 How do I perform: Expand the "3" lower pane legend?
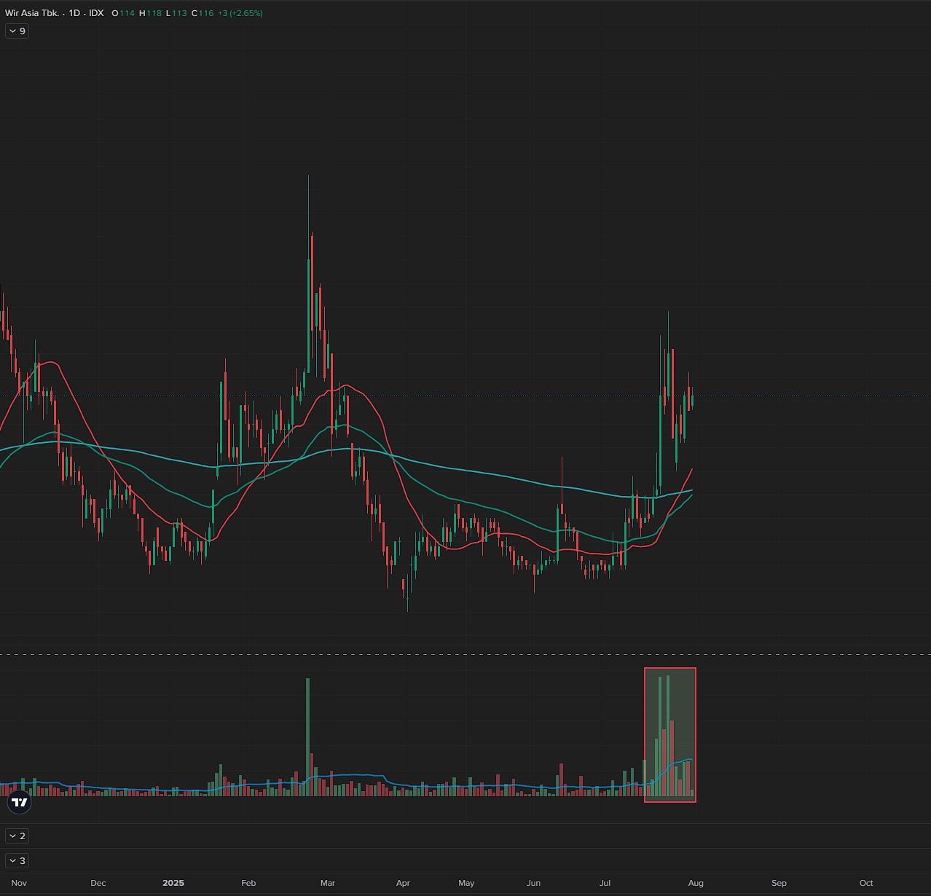[17, 860]
